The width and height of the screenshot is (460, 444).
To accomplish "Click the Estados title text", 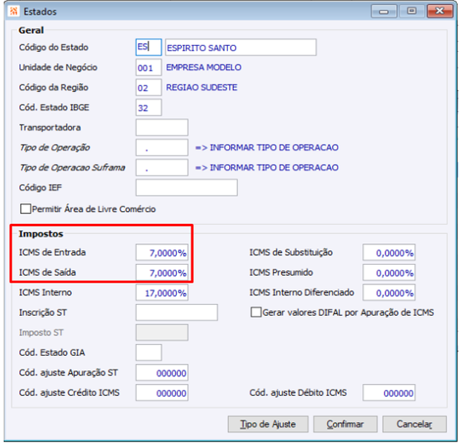I will pos(40,12).
